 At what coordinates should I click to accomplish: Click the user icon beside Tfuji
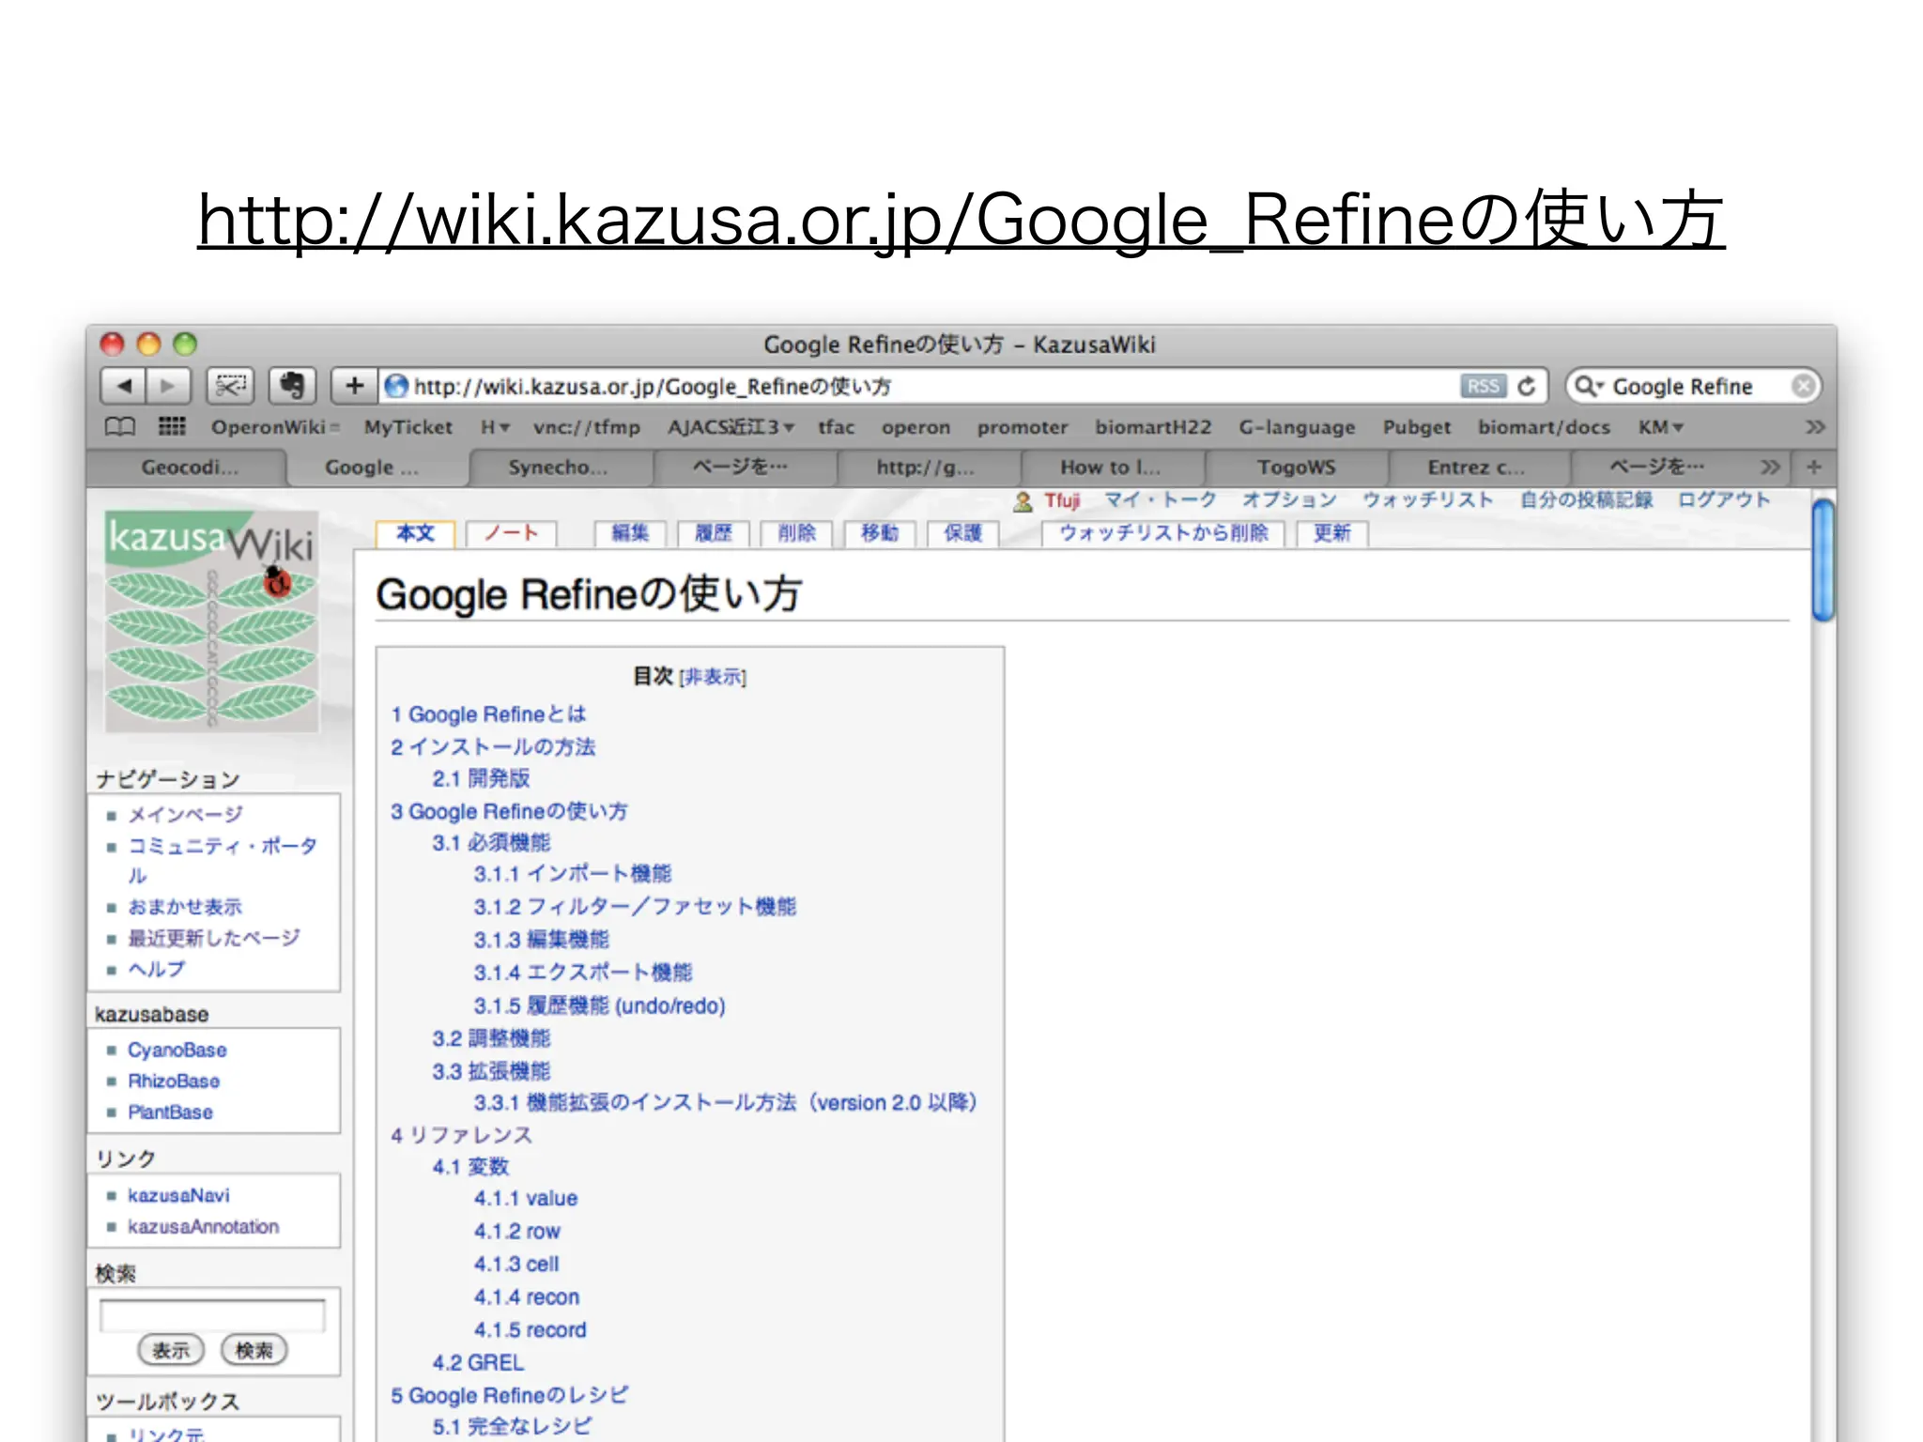(1023, 501)
